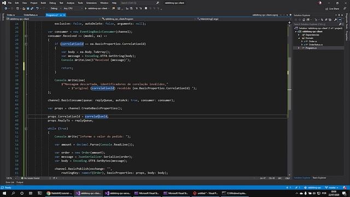This screenshot has width=350, height=197.
Task: Click the rabbitmq-rpc repository status item
Action: pyautogui.click(x=313, y=188)
